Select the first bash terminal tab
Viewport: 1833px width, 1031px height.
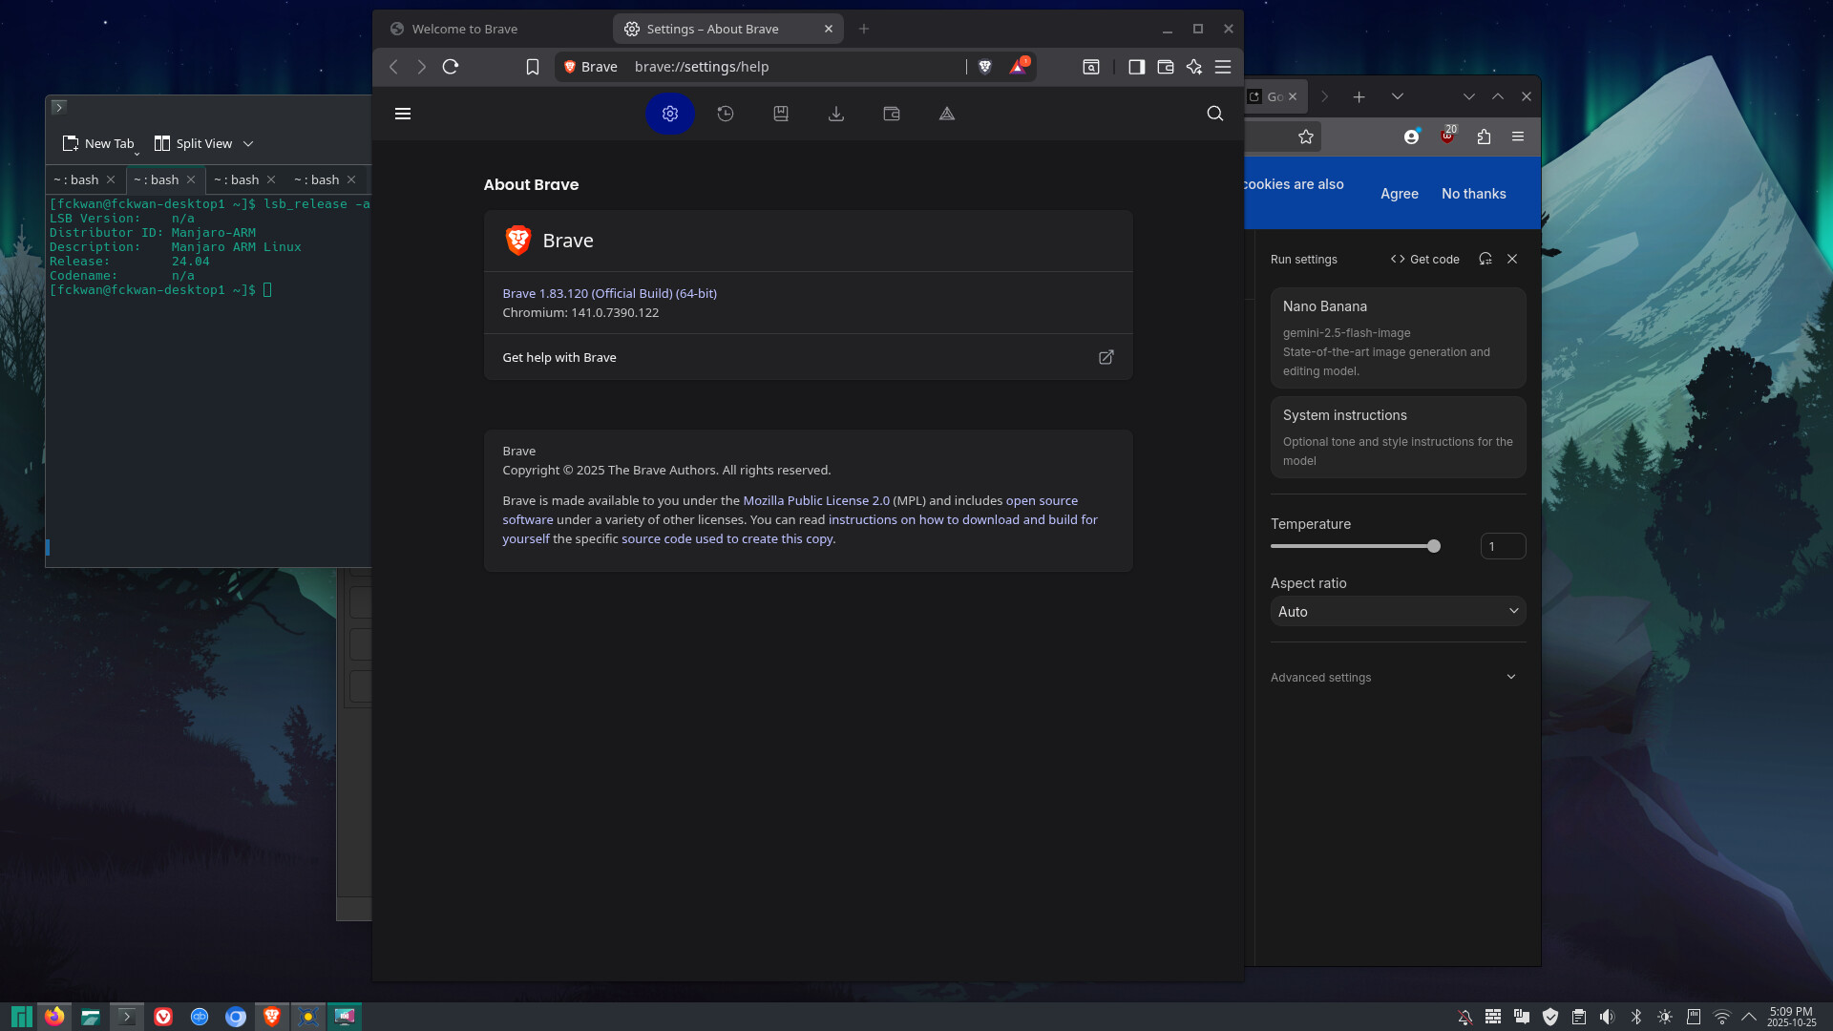click(76, 179)
